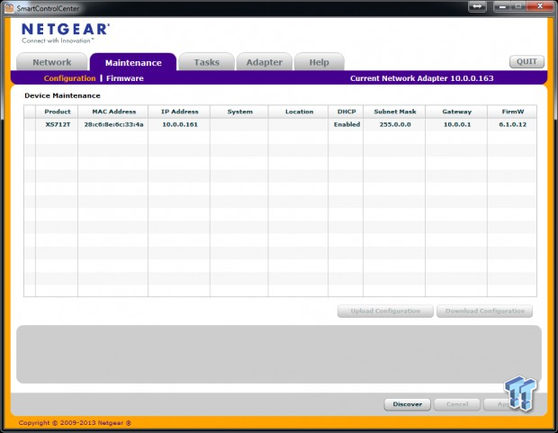Minimize the SmartControlCenter window
This screenshot has height=433, width=558.
coord(502,6)
